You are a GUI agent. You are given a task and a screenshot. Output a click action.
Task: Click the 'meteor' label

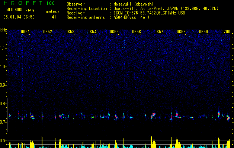click(53, 11)
